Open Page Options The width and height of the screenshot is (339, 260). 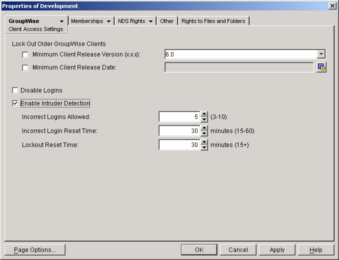point(35,250)
